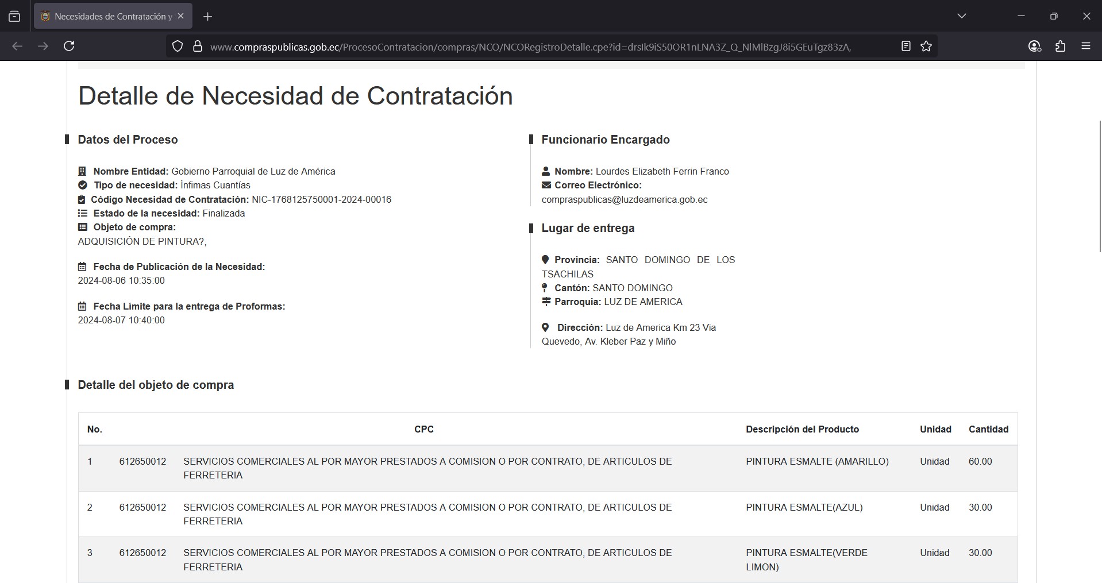Click the Detalle del objeto de compra heading
1102x583 pixels.
click(x=156, y=385)
